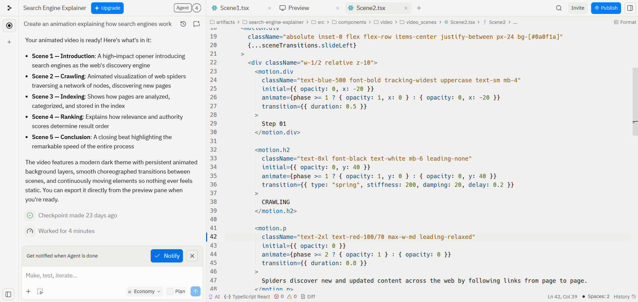Image resolution: width=638 pixels, height=302 pixels.
Task: Open the search magnifier icon
Action: pos(559,8)
